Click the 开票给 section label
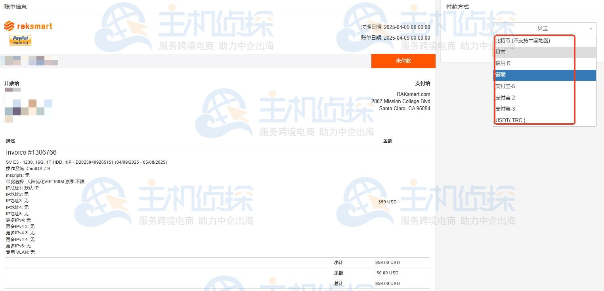Screen dimensions: 604x291 [11, 83]
